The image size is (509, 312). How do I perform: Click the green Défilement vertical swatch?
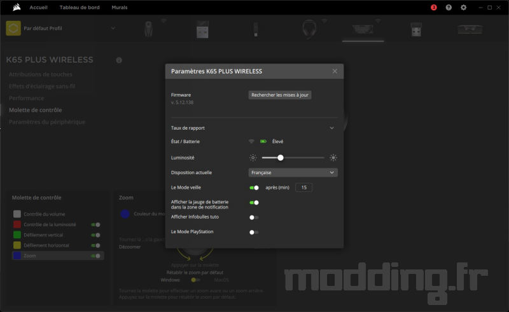(x=17, y=235)
